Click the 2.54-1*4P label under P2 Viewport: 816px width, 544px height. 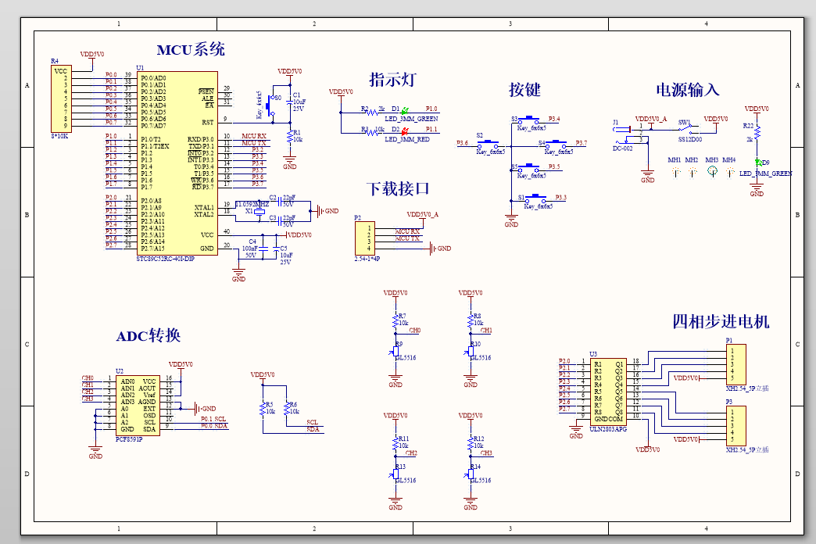(367, 259)
